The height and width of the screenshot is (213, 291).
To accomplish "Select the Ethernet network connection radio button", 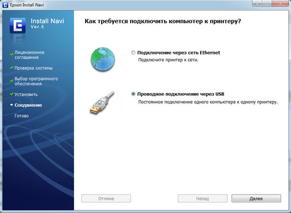I will click(133, 53).
